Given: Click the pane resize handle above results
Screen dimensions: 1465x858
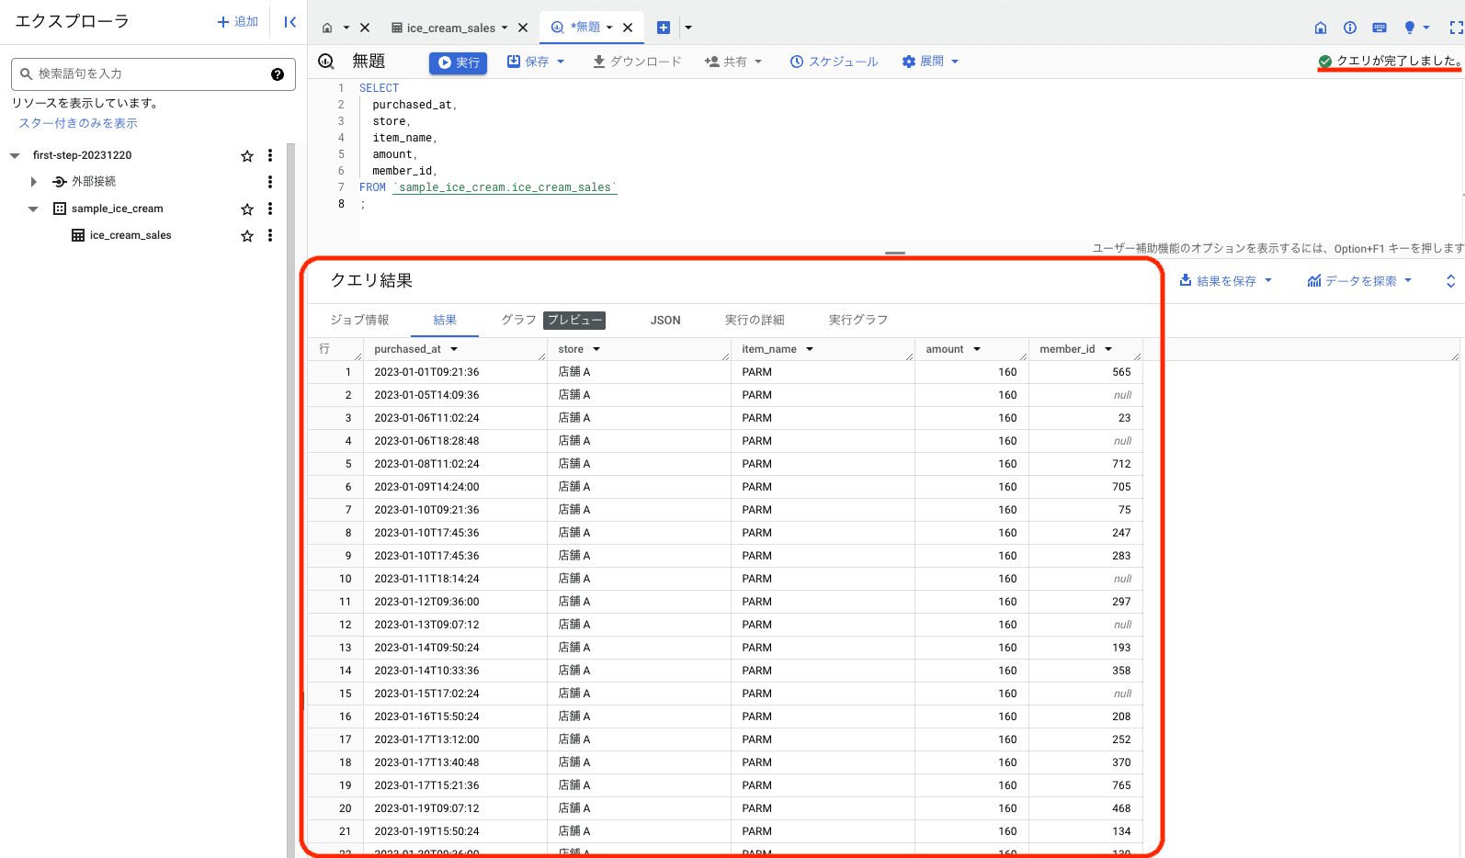Looking at the screenshot, I should click(895, 253).
